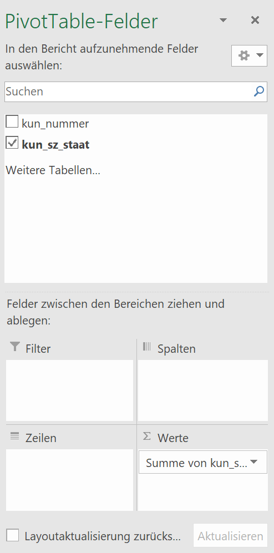274x553 pixels.
Task: Click the Filter funnel icon
Action: (x=15, y=347)
